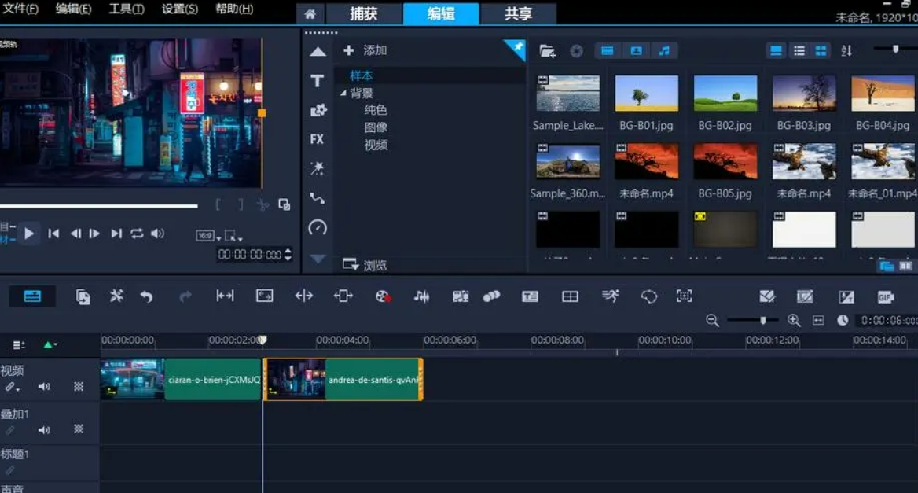The image size is (918, 493).
Task: Click the preview timecode field
Action: tap(249, 254)
